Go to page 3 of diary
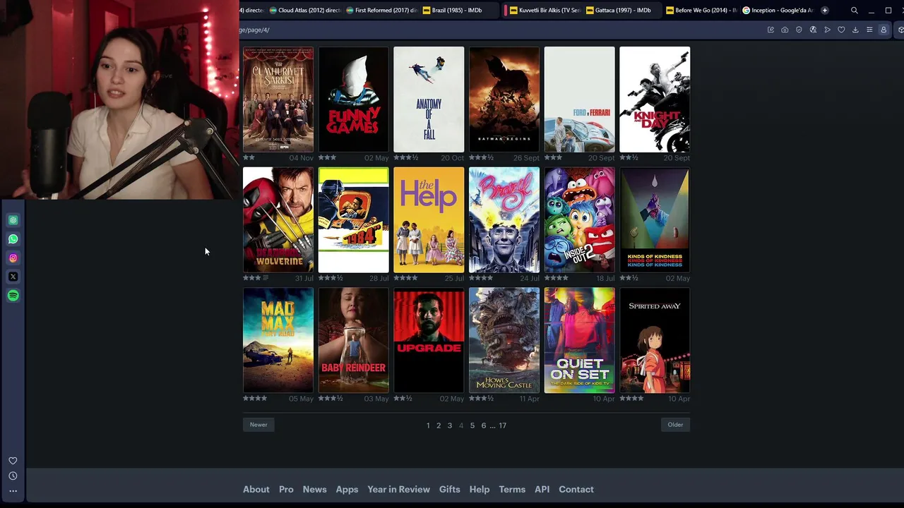The image size is (904, 508). click(x=450, y=425)
